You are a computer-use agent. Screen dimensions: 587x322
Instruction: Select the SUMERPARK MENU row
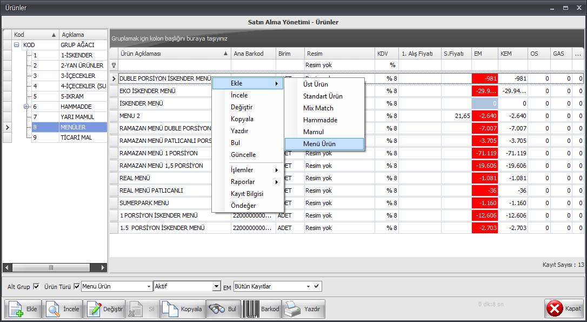346,203
